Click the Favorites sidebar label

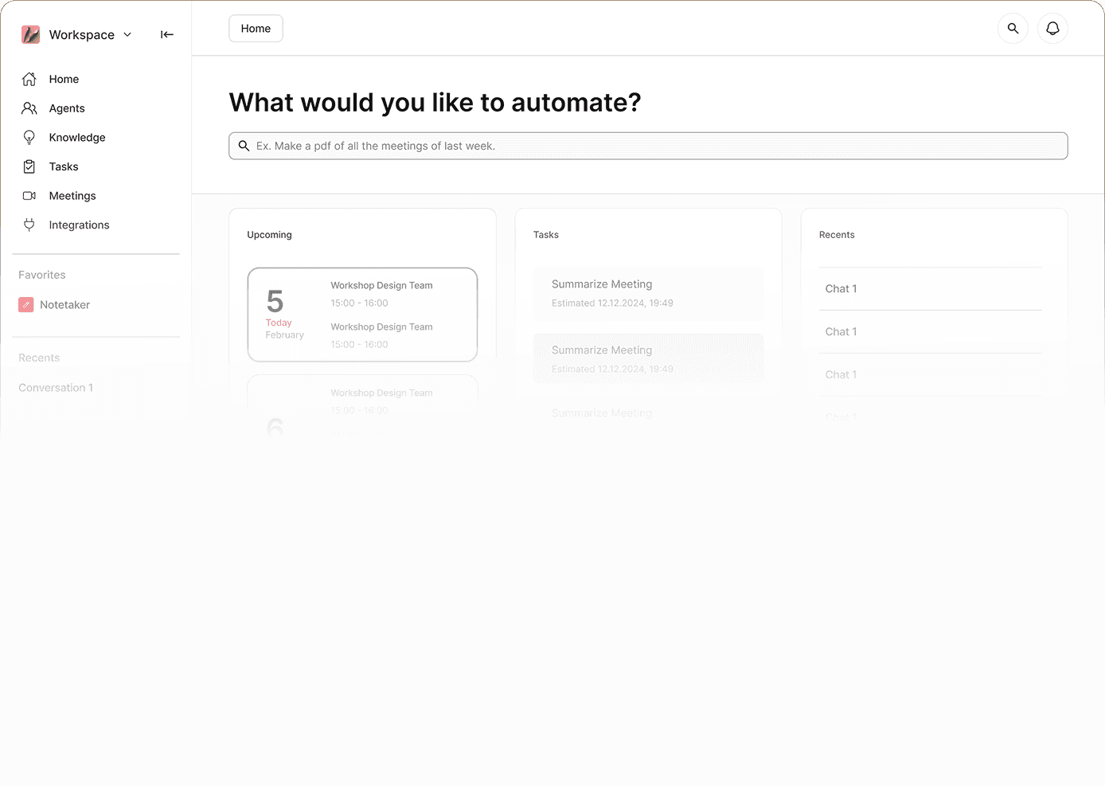[x=42, y=275]
